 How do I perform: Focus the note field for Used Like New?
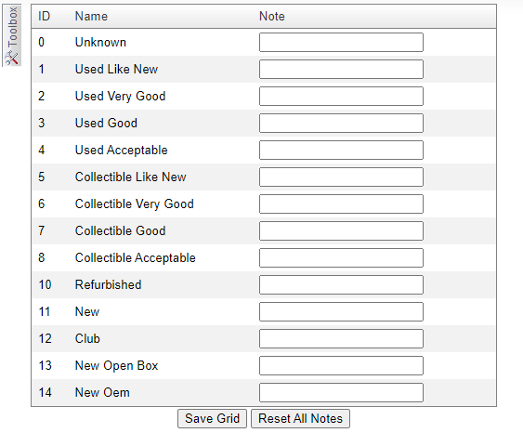(x=341, y=70)
